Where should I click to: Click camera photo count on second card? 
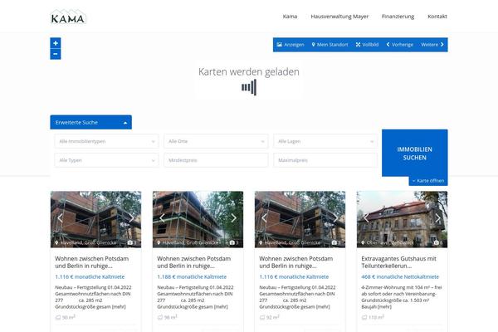(x=234, y=242)
